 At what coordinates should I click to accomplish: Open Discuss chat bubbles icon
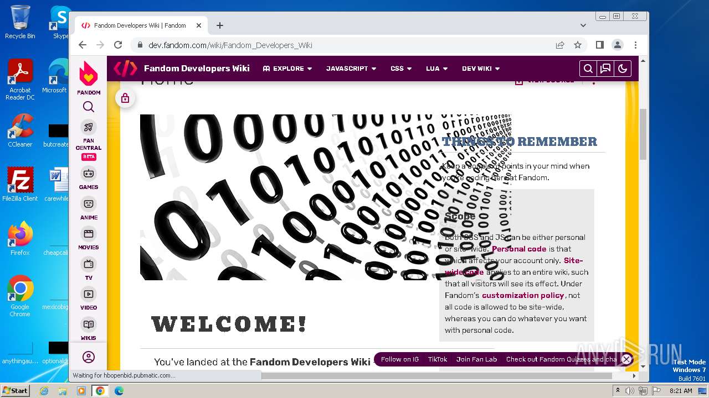tap(605, 69)
